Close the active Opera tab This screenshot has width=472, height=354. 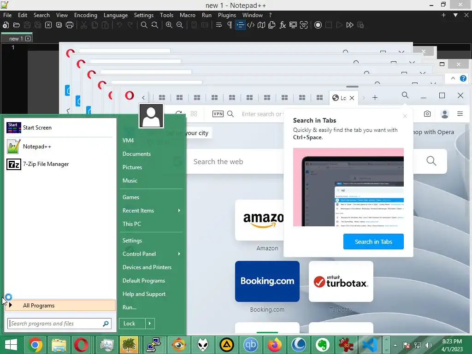click(x=352, y=98)
